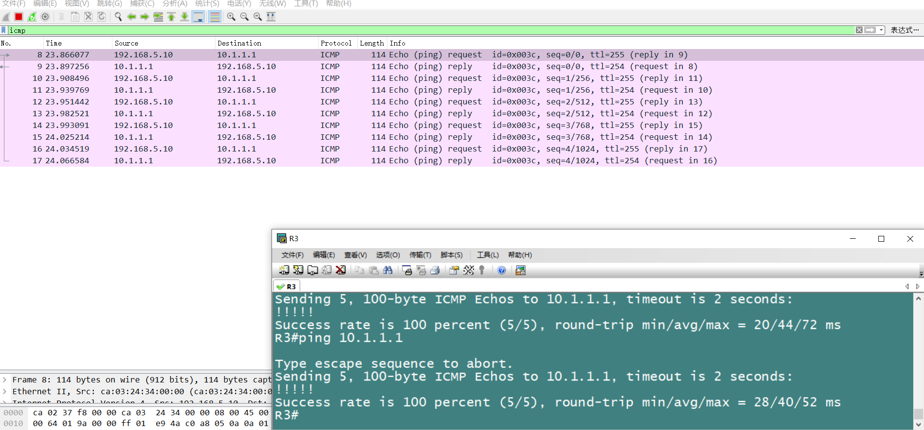Close the capture file
This screenshot has height=430, width=924.
(88, 17)
